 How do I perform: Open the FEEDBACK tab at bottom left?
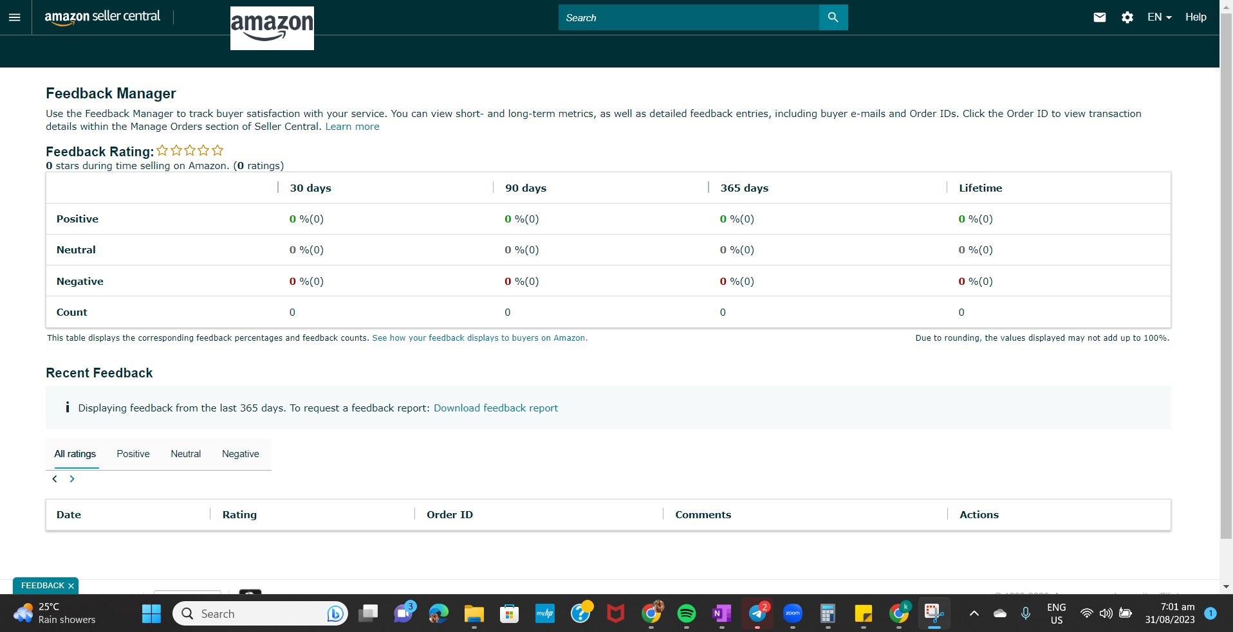42,586
